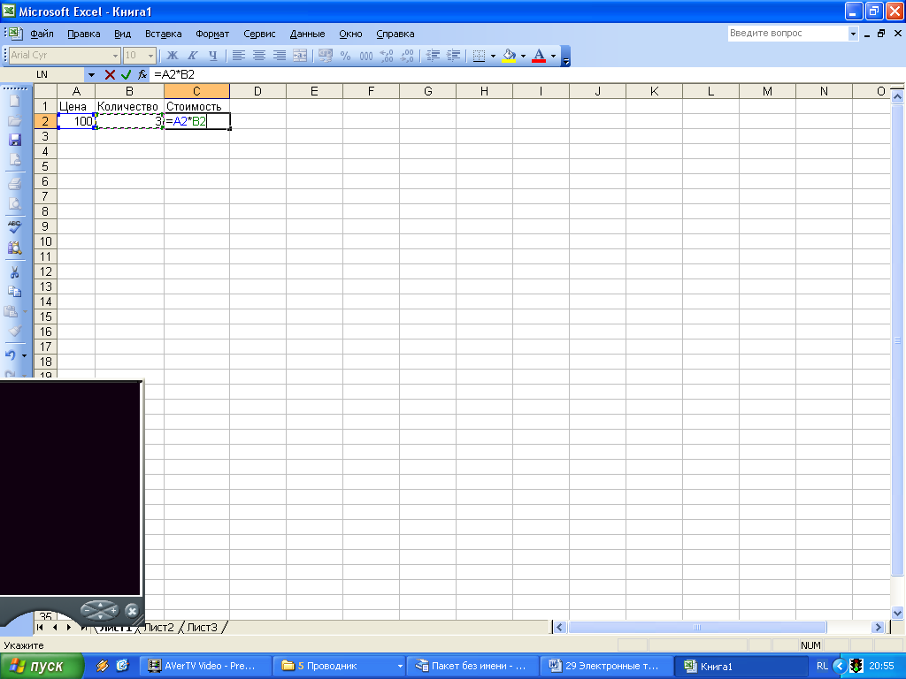Screen dimensions: 906x679
Task: Open the Данные menu
Action: coord(307,34)
